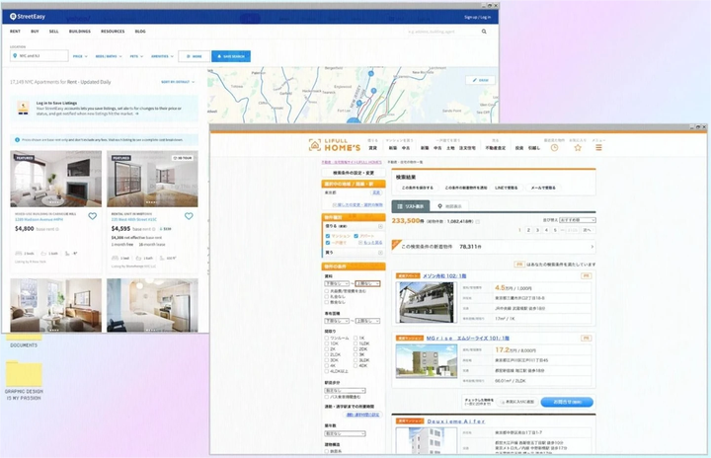
Task: Click the heart icon on the $4,800 listing
Action: pyautogui.click(x=93, y=216)
